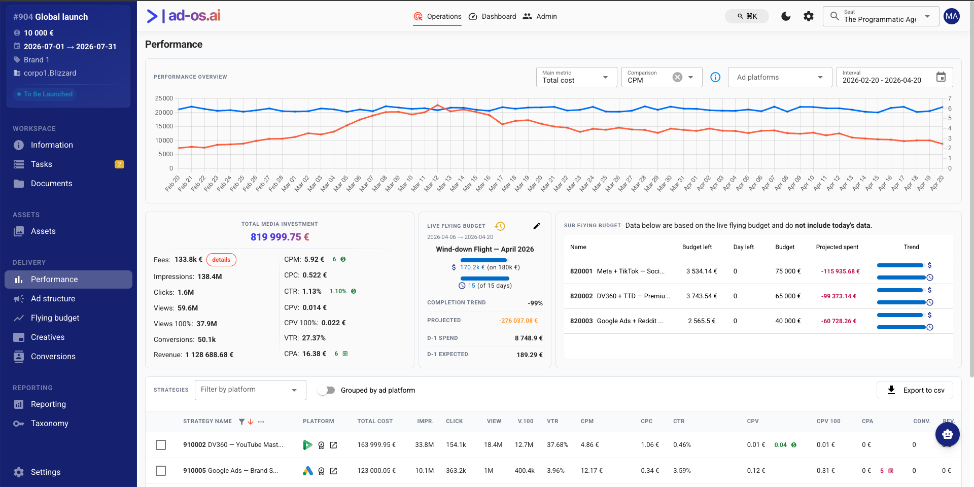
Task: Open the chatbot assistant bubble
Action: click(948, 434)
